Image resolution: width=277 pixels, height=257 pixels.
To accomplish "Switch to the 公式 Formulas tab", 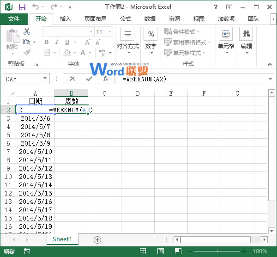I will pyautogui.click(x=126, y=19).
